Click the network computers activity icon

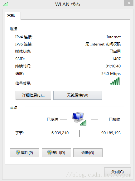click(80, 119)
